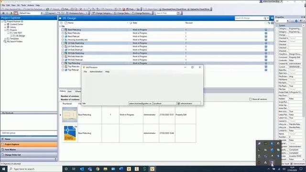The height and width of the screenshot is (172, 306).
Task: Click the comment icon in Base Plate.dwg row
Action: [266, 30]
